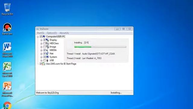Open the Option(O) menu

(52, 33)
